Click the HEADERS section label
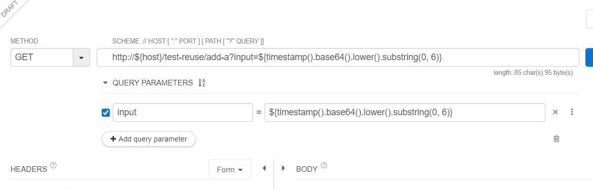The height and width of the screenshot is (189, 593). [x=29, y=169]
